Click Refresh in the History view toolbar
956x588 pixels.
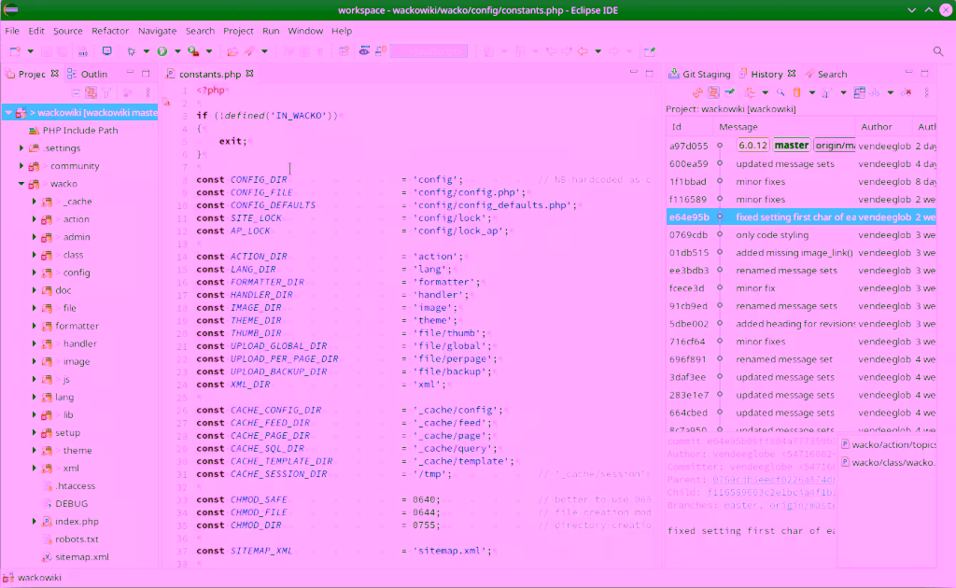(696, 92)
